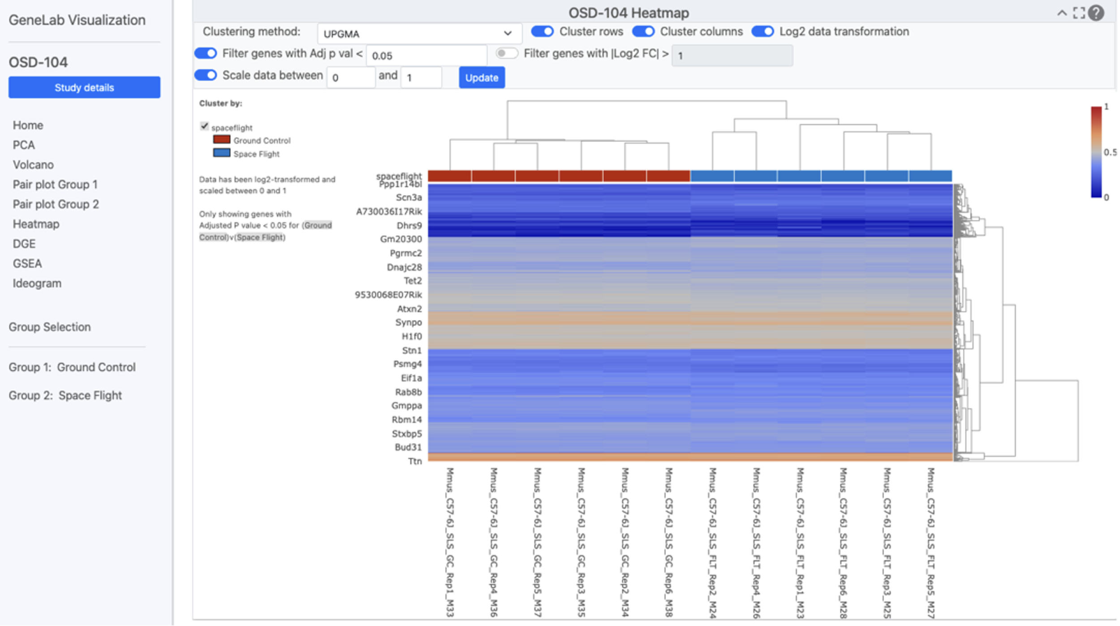
Task: Open the GSEA view
Action: [28, 263]
